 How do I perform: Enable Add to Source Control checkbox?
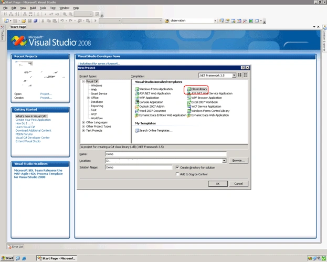[x=177, y=174]
